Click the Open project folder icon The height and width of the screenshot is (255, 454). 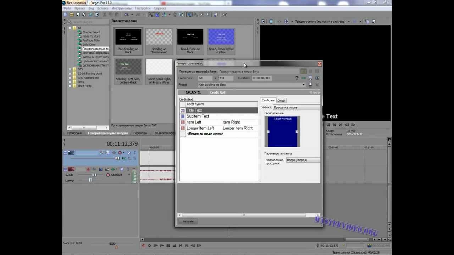pyautogui.click(x=72, y=15)
